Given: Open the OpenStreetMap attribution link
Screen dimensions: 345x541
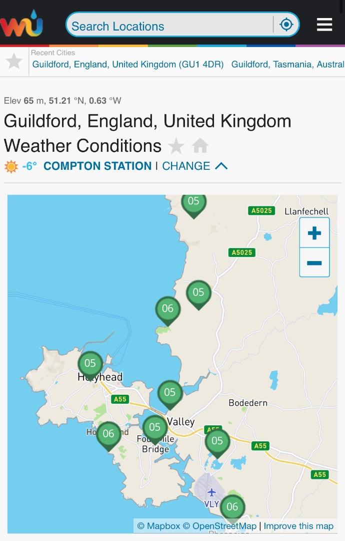Looking at the screenshot, I should click(219, 526).
